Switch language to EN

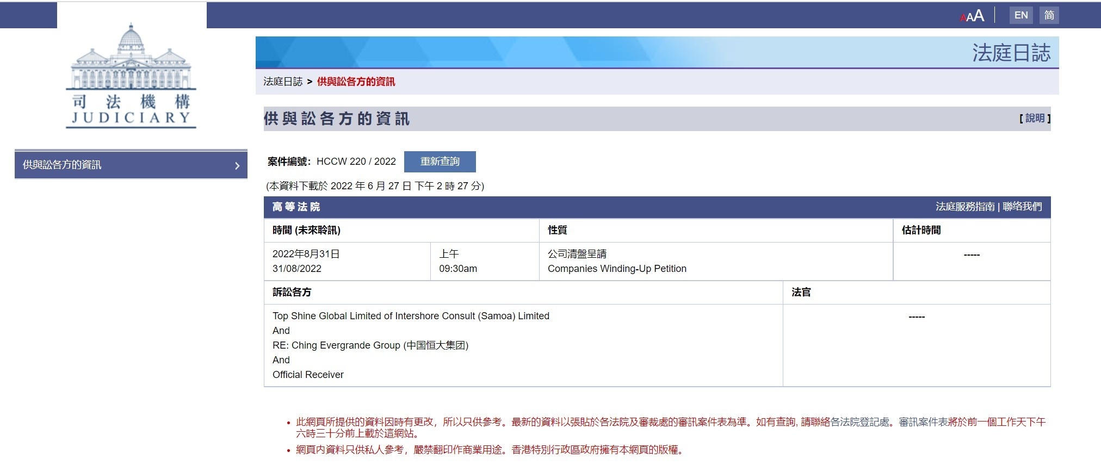[1021, 15]
